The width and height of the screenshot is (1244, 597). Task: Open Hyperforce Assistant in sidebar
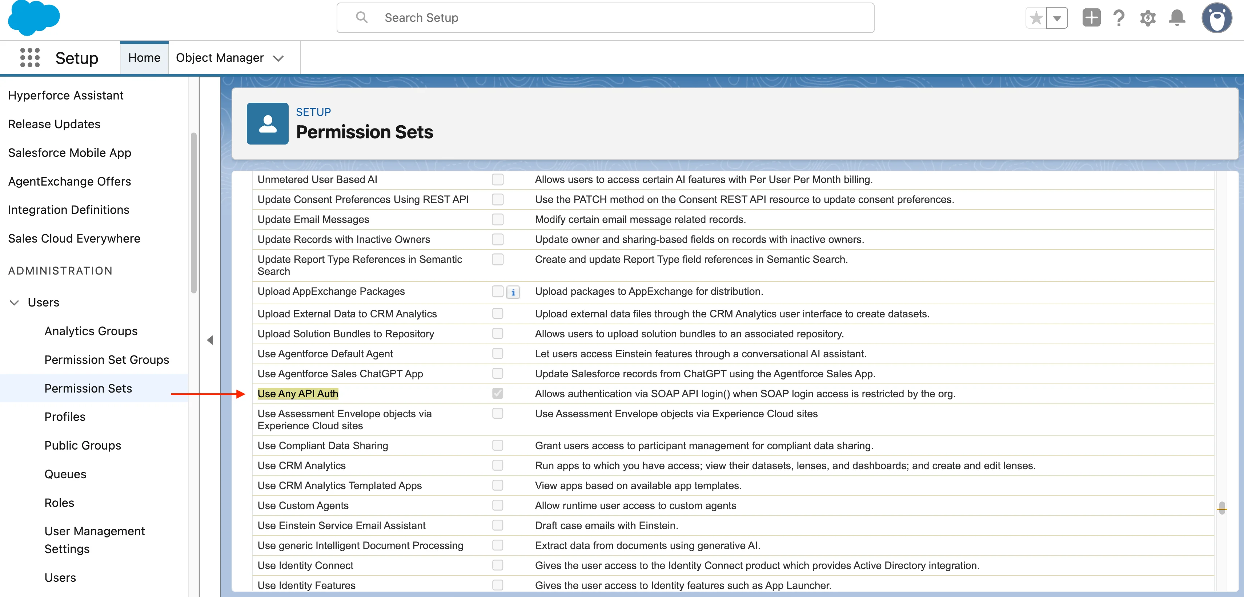click(x=66, y=96)
